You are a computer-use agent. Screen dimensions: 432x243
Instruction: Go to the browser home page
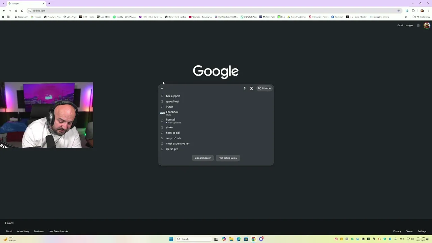click(x=22, y=11)
